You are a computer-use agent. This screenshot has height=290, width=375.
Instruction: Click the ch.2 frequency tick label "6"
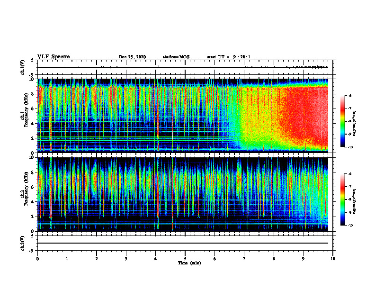coord(33,187)
